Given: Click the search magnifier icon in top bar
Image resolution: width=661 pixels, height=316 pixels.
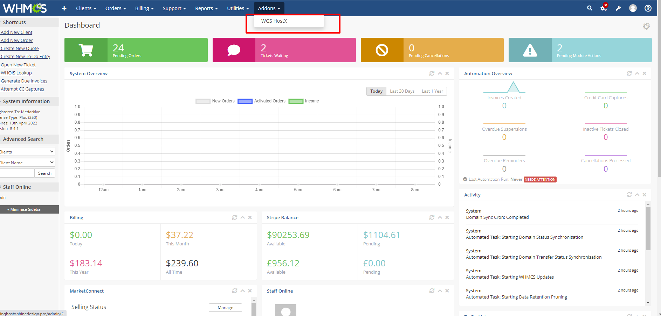Looking at the screenshot, I should pyautogui.click(x=590, y=8).
